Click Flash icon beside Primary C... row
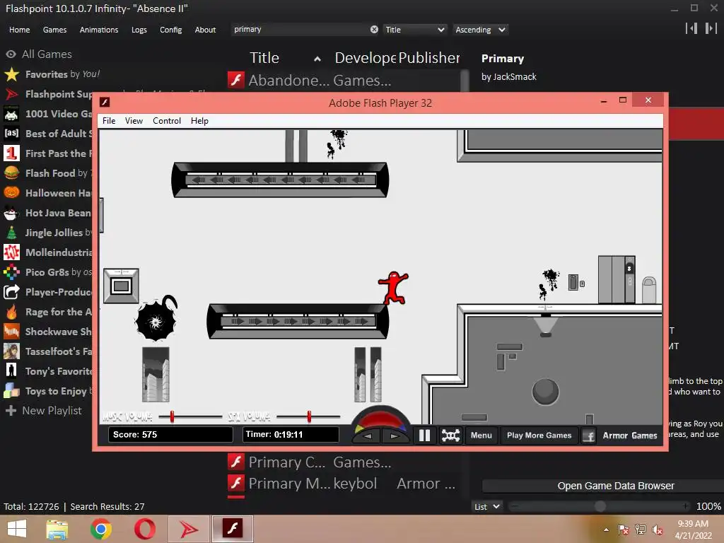Viewport: 724px width, 543px height. 236,462
